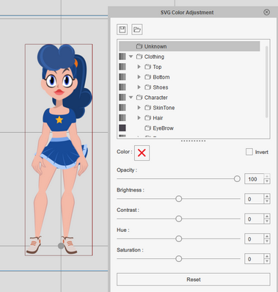Enable the Invert checkbox
Viewport: 278px width, 292px height.
tap(249, 152)
